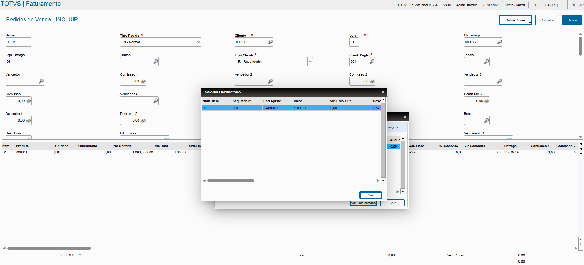Expand the Tipo Pedido dropdown

pyautogui.click(x=198, y=42)
